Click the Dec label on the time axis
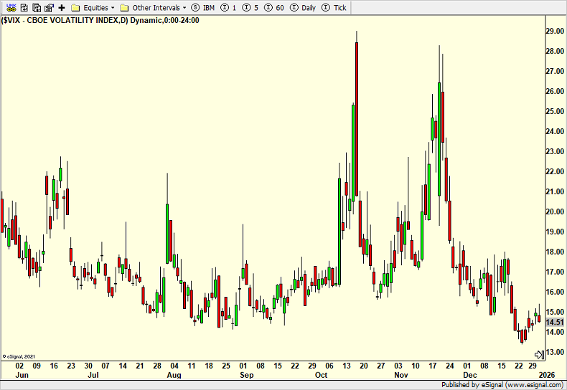567x390 pixels. point(469,375)
